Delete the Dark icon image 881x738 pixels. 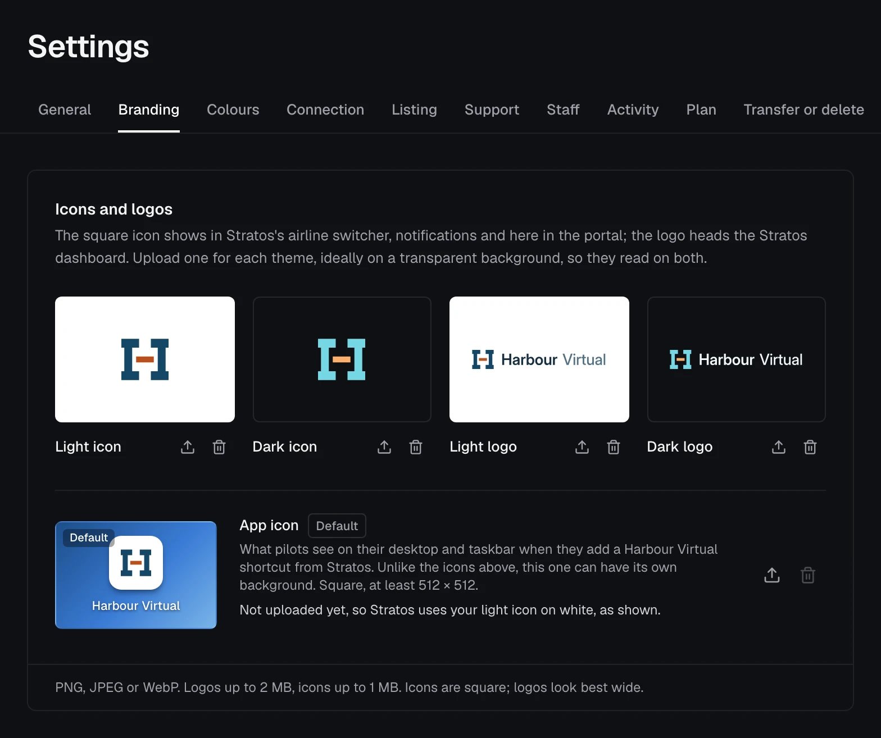pos(416,447)
